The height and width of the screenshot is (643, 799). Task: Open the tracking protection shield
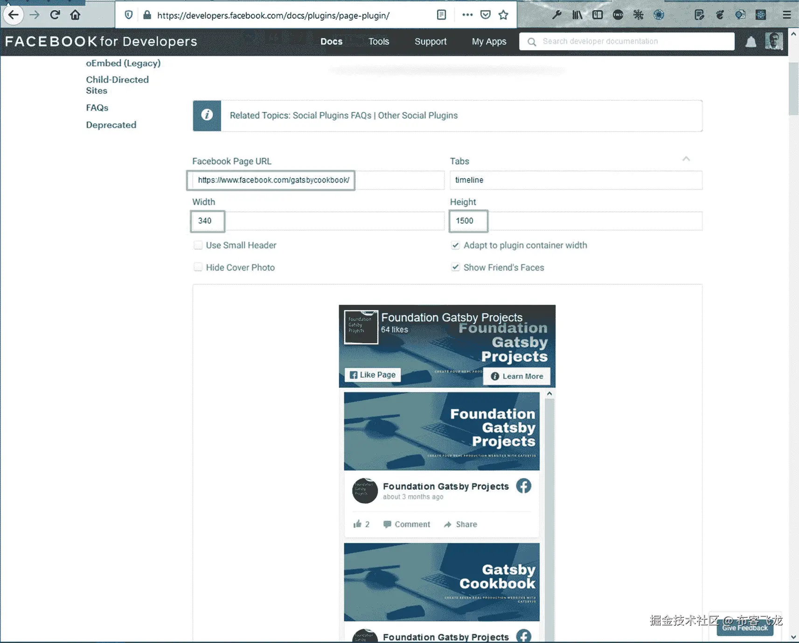click(129, 15)
